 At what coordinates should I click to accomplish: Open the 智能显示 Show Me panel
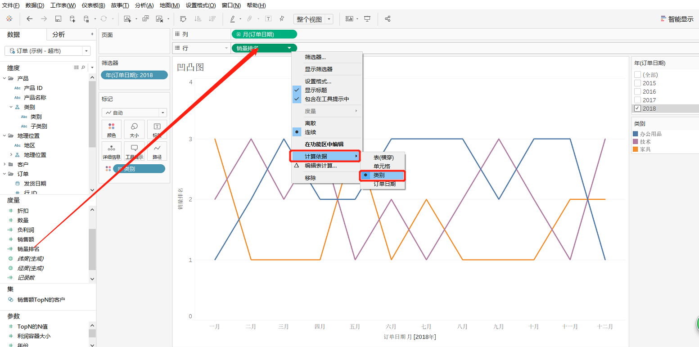click(677, 19)
